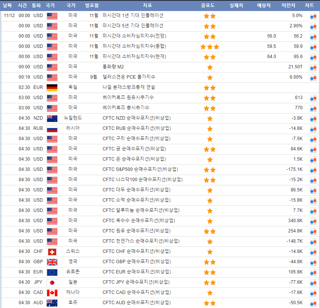320x308 pixels.
Task: Click the 지표 column header
Action: [x=148, y=5]
